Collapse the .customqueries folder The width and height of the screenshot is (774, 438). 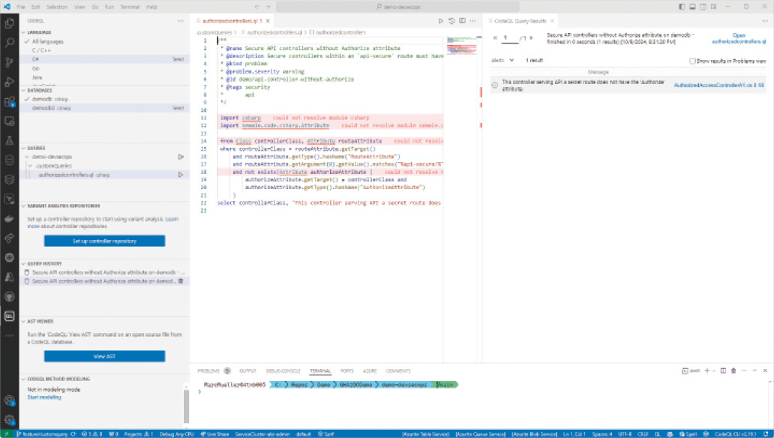click(x=31, y=166)
